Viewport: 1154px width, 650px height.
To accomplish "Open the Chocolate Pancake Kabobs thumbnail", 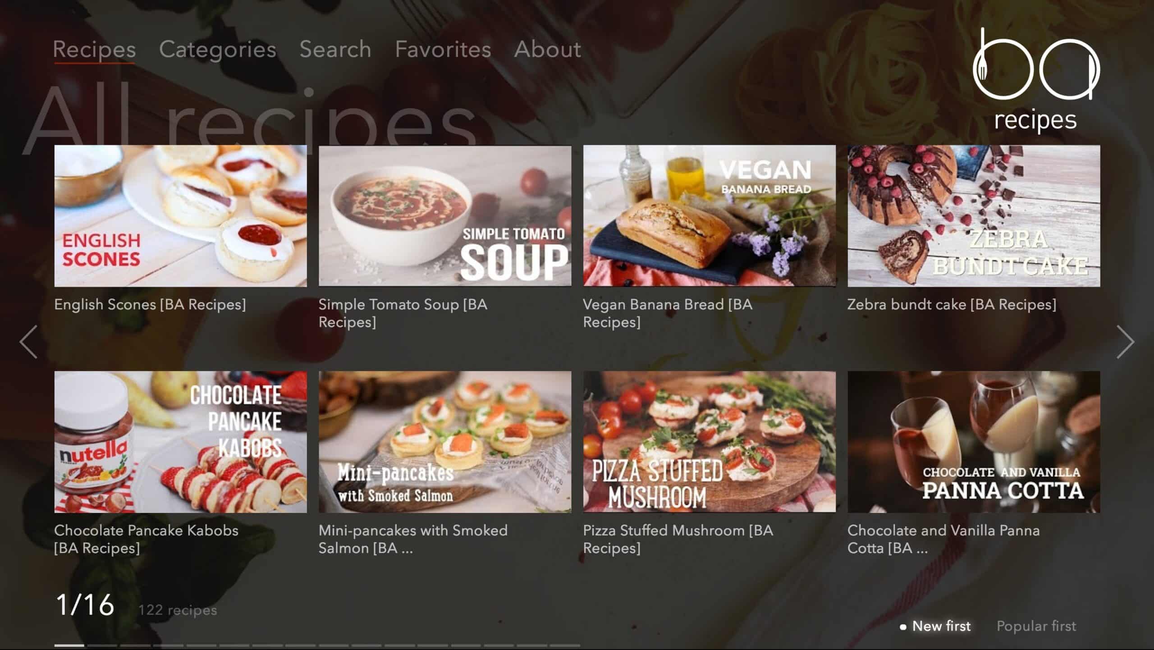I will tap(180, 442).
